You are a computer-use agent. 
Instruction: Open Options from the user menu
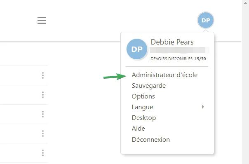[143, 96]
